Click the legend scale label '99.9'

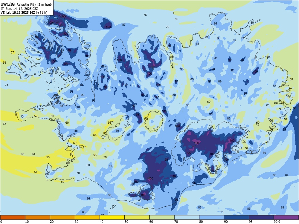click(277, 222)
